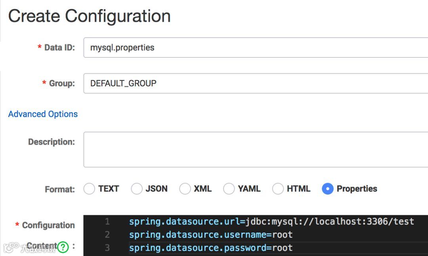Click the help icon beside Configuration Content

point(63,247)
